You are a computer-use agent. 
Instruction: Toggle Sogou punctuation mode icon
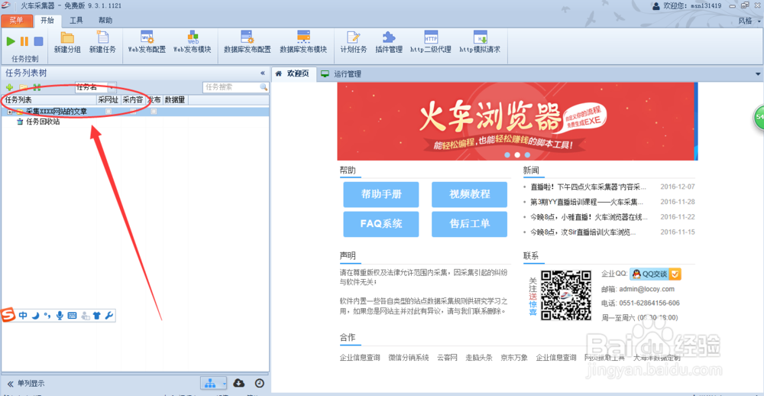pos(47,316)
